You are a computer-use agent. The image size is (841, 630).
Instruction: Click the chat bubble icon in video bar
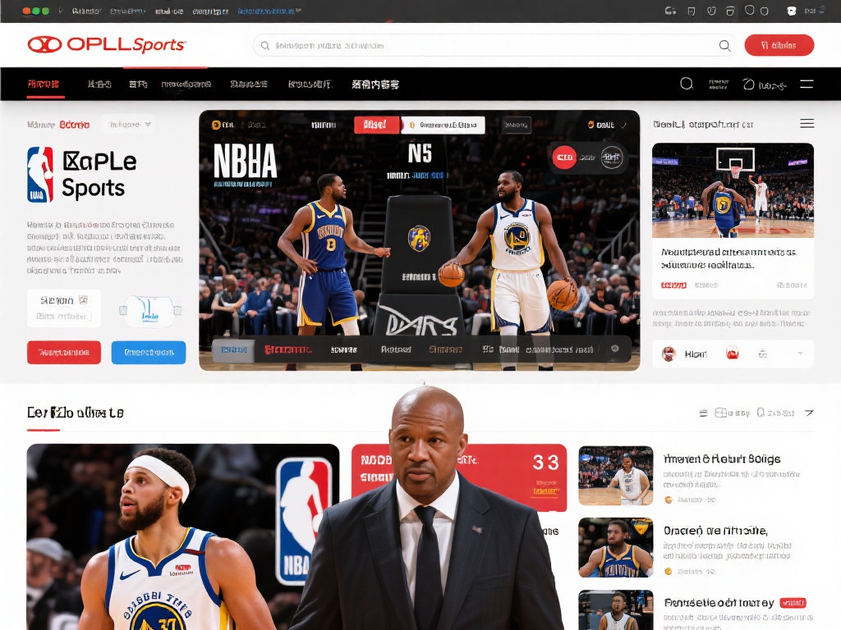click(x=614, y=349)
